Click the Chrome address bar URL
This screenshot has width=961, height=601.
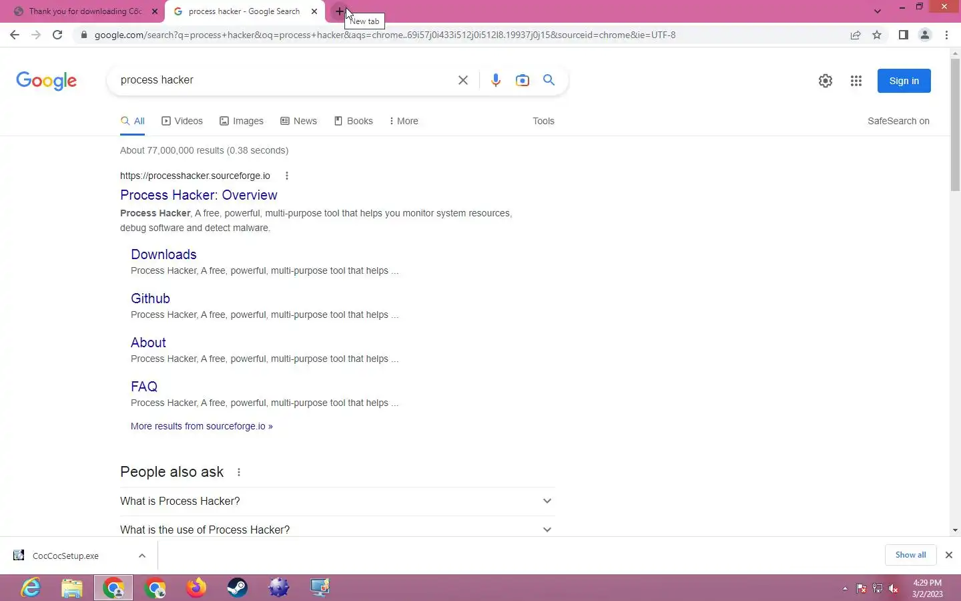(x=384, y=35)
